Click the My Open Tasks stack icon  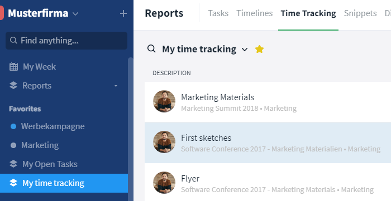click(x=13, y=164)
